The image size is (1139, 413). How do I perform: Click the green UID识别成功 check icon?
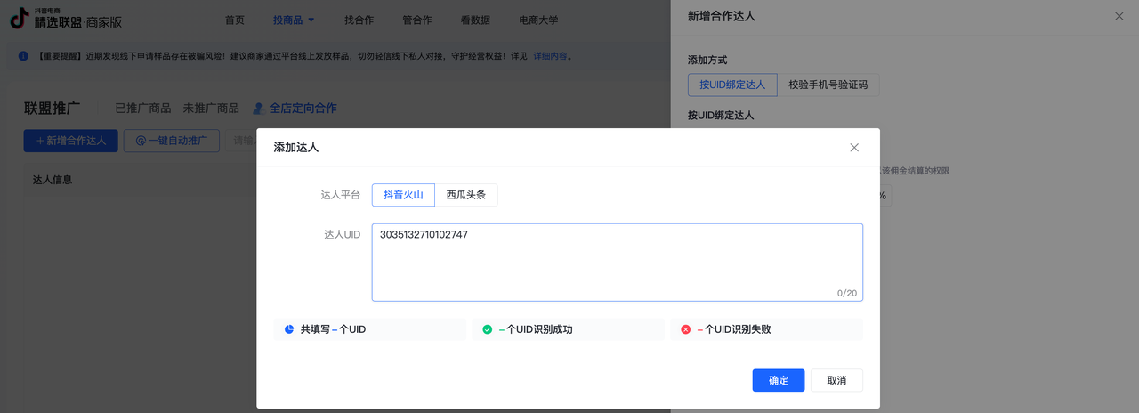point(488,329)
